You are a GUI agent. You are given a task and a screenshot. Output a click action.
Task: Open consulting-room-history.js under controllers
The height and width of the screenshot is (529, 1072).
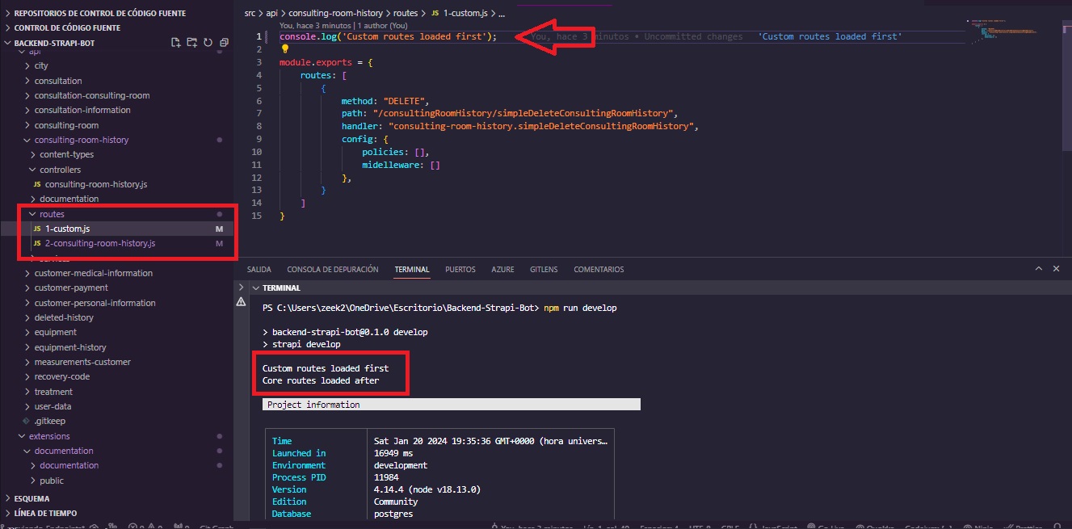tap(95, 184)
